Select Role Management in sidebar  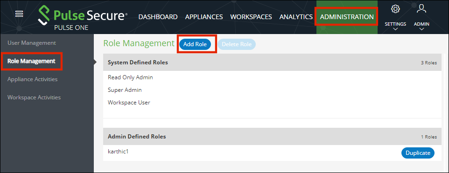click(31, 61)
